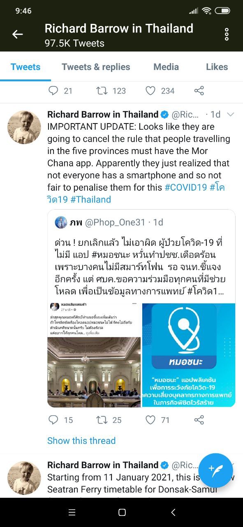
Task: Like the top tweet with 234 likes
Action: click(x=151, y=91)
